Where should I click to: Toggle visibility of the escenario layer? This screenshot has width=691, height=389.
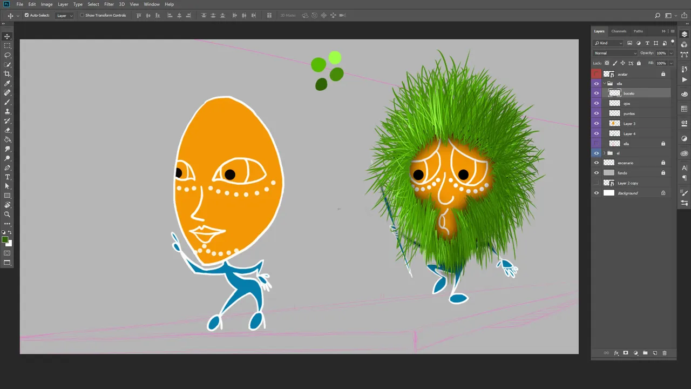597,163
